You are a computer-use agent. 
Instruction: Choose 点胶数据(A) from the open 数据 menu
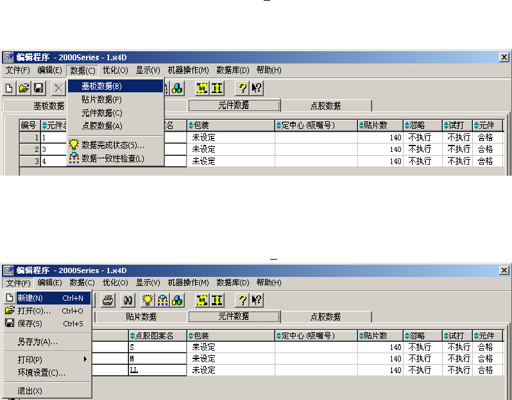coord(115,126)
